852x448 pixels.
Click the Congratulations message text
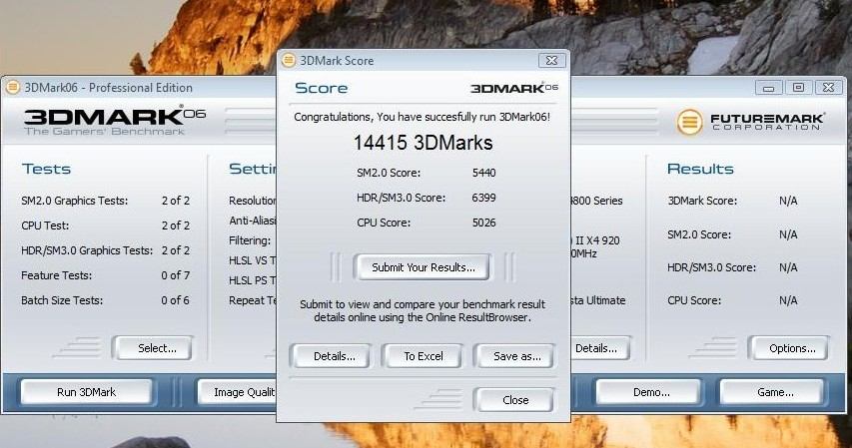(423, 117)
